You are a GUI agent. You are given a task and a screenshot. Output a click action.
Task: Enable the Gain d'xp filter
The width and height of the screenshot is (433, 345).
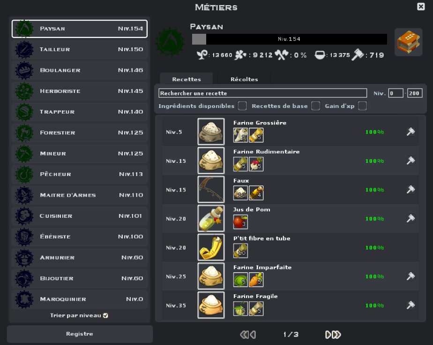[x=361, y=106]
